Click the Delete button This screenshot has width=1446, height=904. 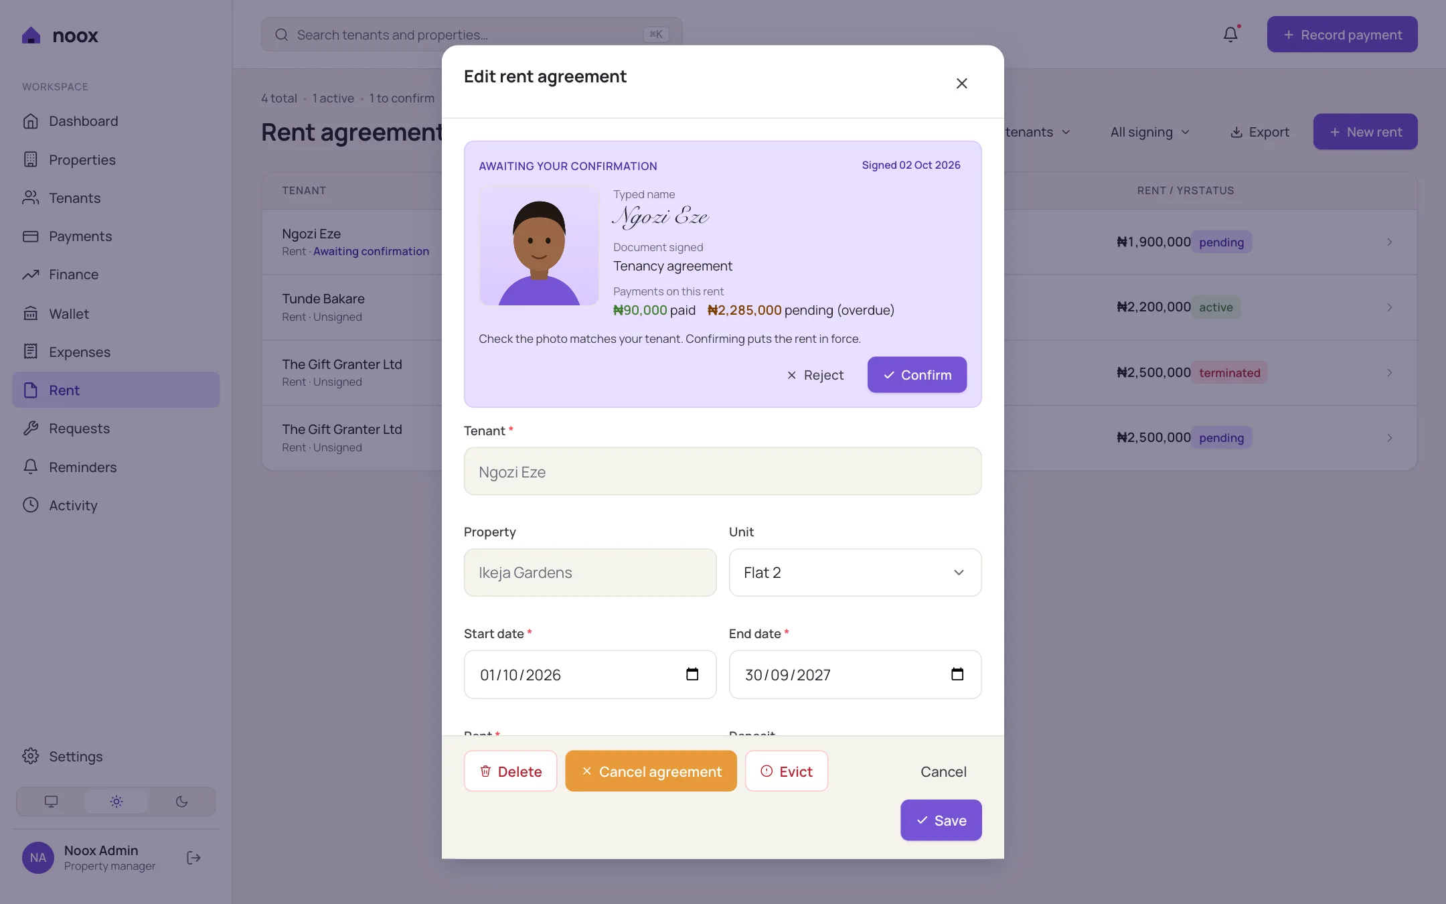[510, 771]
